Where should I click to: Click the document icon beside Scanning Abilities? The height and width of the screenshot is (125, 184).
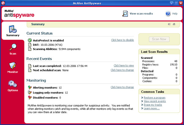30,49
